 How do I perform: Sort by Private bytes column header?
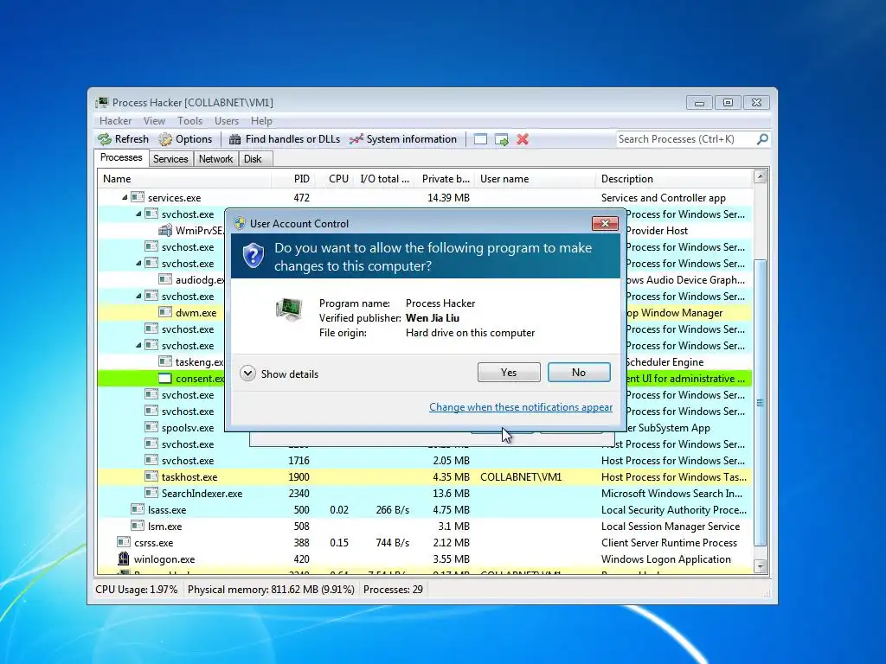444,179
